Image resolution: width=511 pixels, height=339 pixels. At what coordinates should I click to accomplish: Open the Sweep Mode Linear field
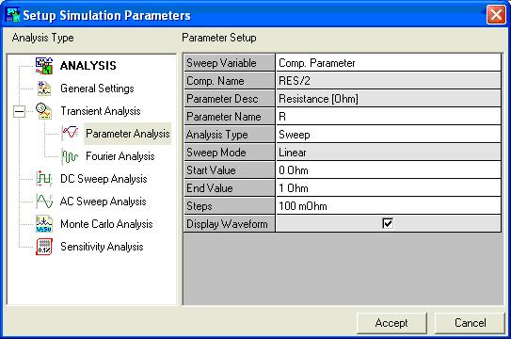pyautogui.click(x=388, y=153)
